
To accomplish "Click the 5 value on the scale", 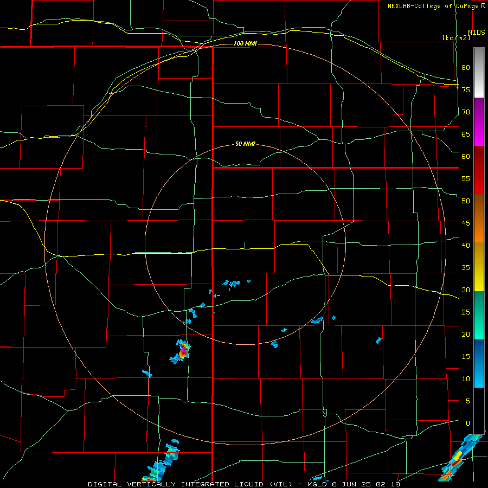I will point(468,401).
